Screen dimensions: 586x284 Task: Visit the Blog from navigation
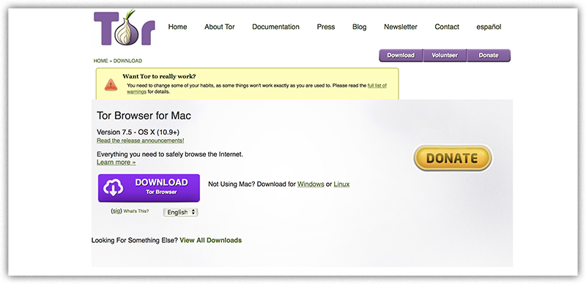tap(359, 27)
